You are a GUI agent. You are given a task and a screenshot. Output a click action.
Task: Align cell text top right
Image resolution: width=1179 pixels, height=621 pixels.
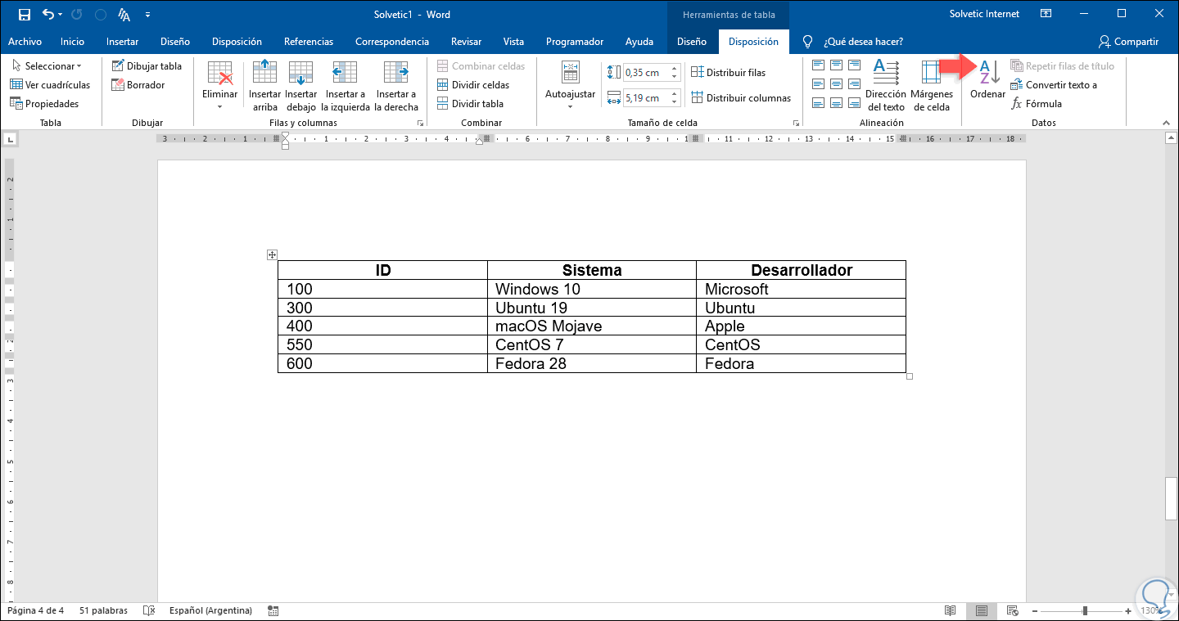[x=854, y=65]
